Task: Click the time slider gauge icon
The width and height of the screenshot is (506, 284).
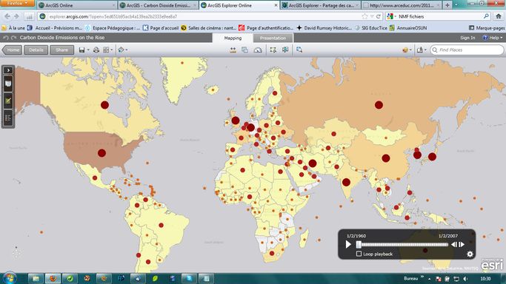Action: 258,50
